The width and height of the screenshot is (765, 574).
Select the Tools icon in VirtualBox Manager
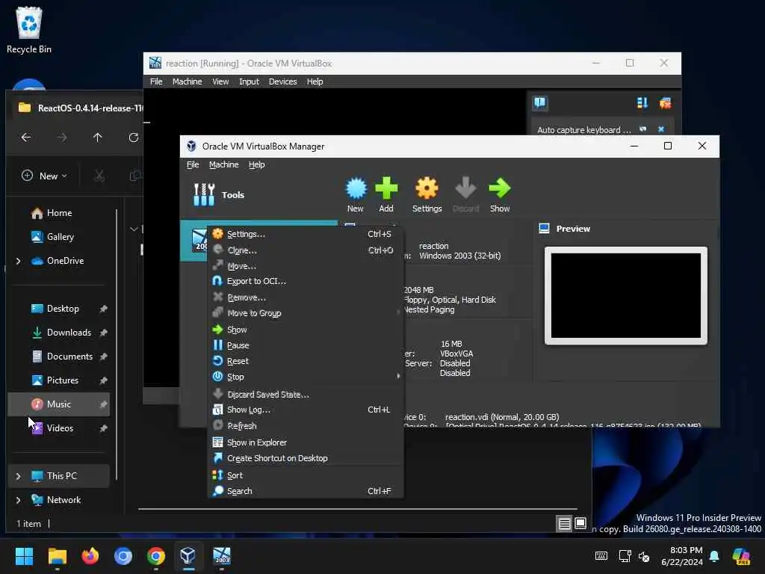pos(204,195)
